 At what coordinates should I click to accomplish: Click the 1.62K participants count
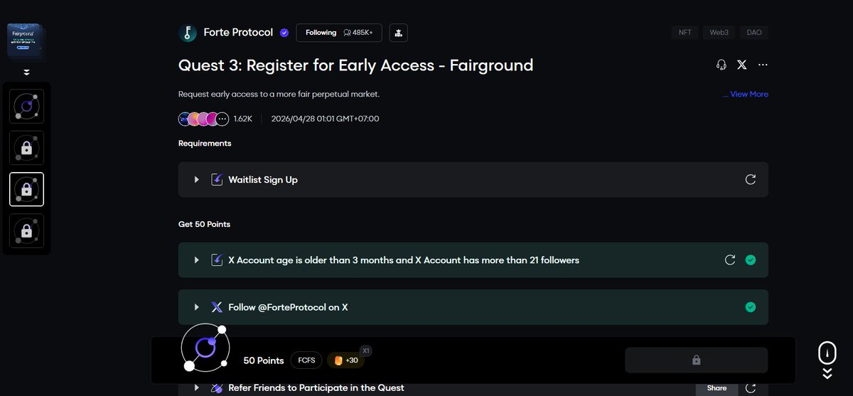coord(243,119)
